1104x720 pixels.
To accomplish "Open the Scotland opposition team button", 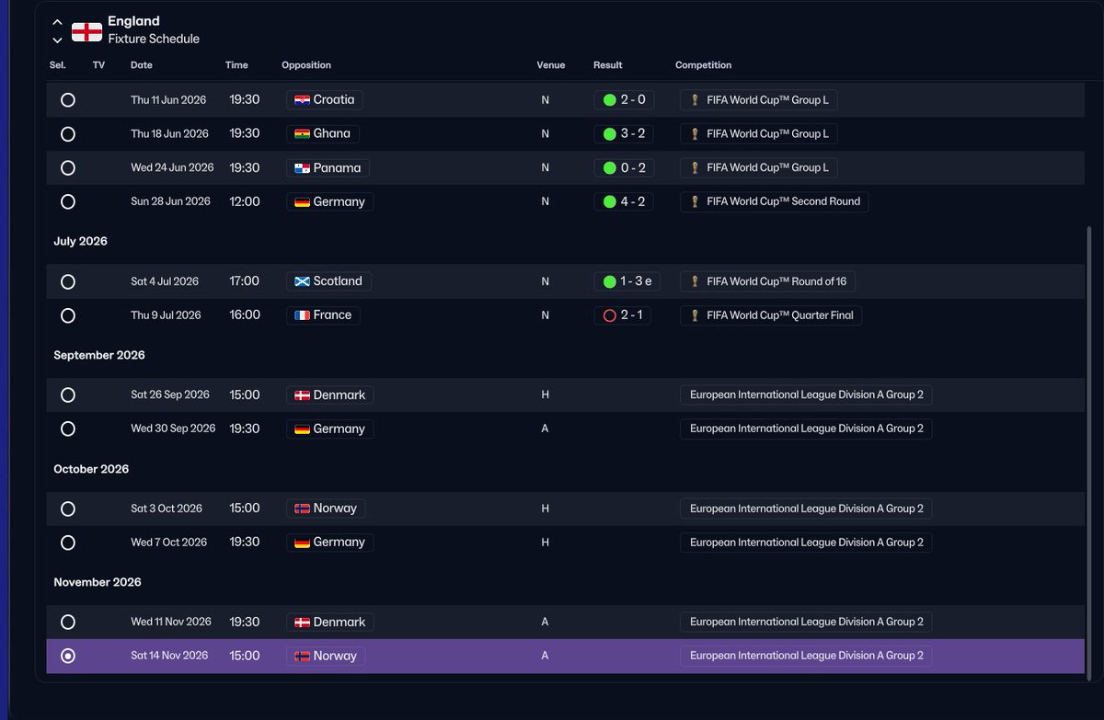I will 328,281.
